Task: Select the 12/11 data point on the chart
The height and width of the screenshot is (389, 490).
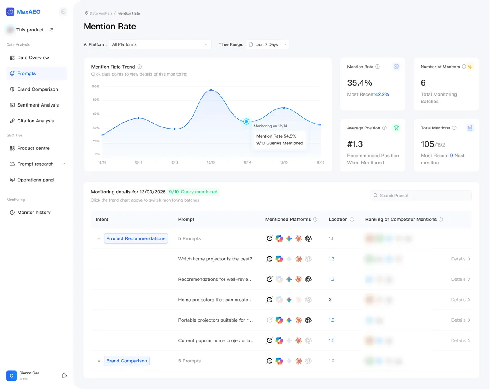Action: [138, 118]
